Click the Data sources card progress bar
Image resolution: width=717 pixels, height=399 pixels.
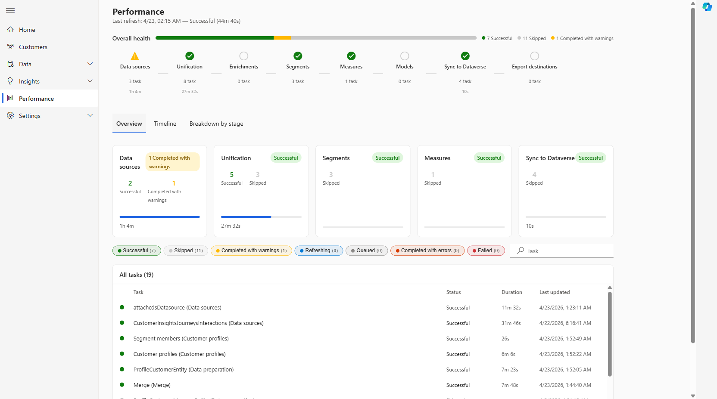point(159,217)
